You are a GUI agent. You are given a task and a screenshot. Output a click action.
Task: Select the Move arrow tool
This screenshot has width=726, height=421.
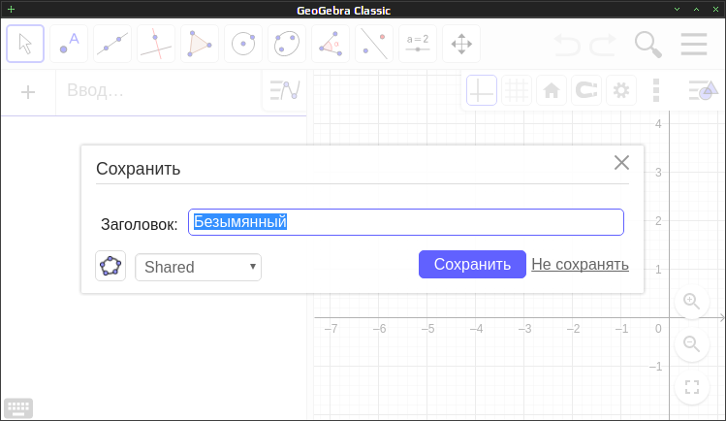pos(25,44)
